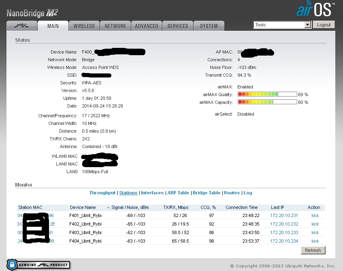
Task: Click the Access Point WDS value
Action: tap(100, 67)
